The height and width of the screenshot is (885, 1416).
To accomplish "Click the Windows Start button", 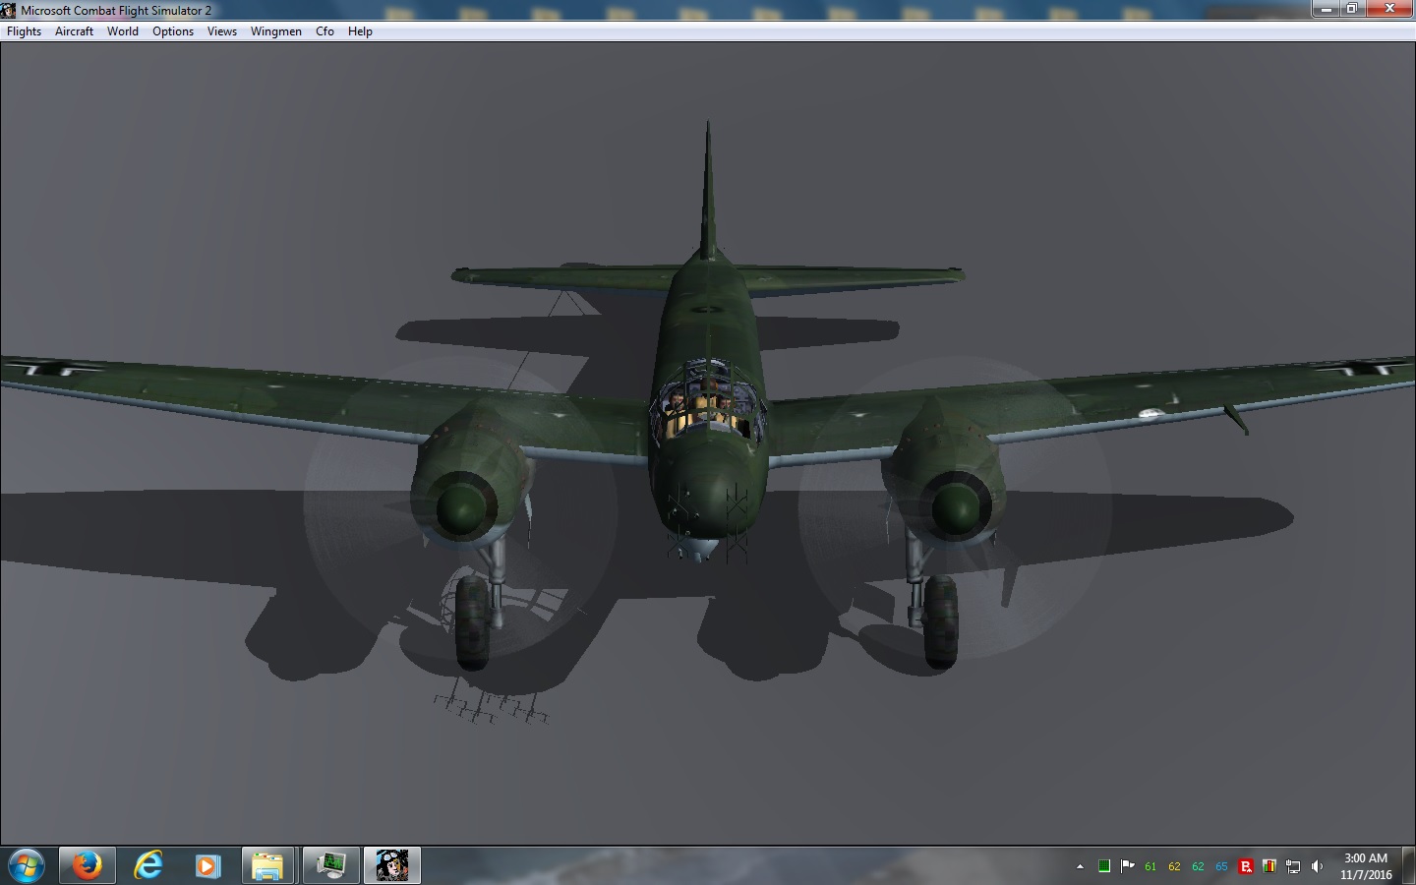I will pos(27,865).
